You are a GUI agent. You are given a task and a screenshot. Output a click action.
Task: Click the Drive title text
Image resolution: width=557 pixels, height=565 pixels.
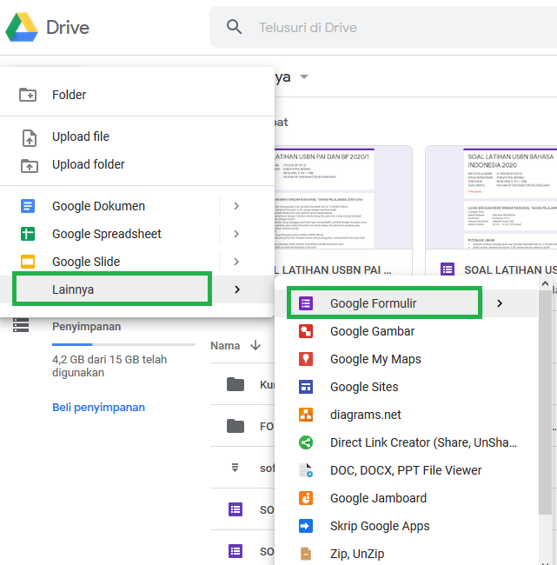68,28
